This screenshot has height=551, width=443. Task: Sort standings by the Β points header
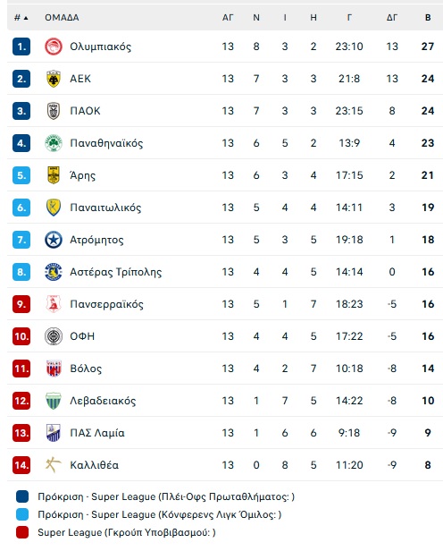tap(428, 18)
